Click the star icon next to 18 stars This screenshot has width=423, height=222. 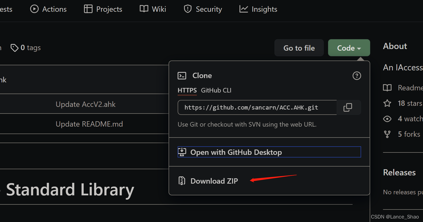tap(387, 103)
